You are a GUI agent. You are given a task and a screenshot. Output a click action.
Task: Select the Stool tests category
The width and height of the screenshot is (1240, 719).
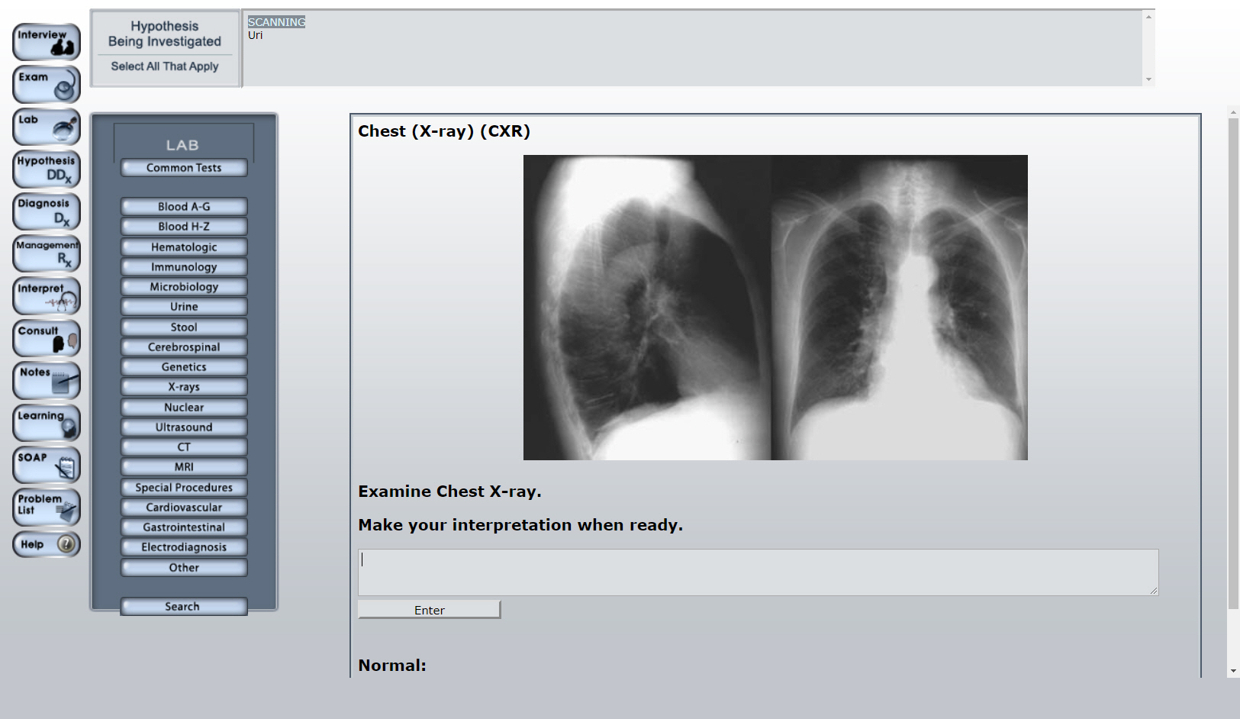[184, 327]
